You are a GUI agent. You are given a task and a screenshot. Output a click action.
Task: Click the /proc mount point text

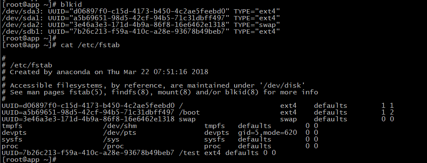(x=113, y=146)
